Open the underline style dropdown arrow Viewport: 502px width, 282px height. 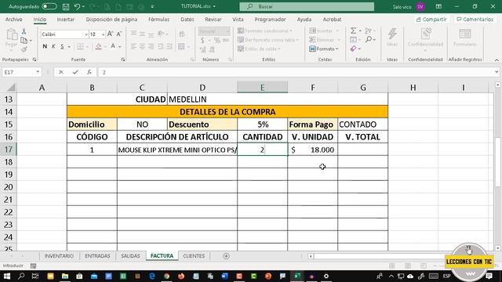pyautogui.click(x=69, y=47)
